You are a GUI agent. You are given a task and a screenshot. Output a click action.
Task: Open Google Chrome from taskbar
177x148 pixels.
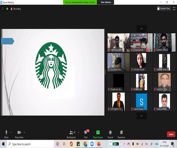(x=85, y=144)
